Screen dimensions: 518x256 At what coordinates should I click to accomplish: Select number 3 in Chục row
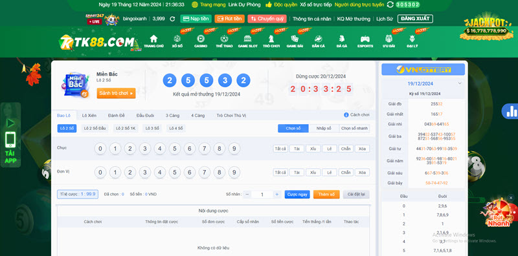(x=144, y=149)
